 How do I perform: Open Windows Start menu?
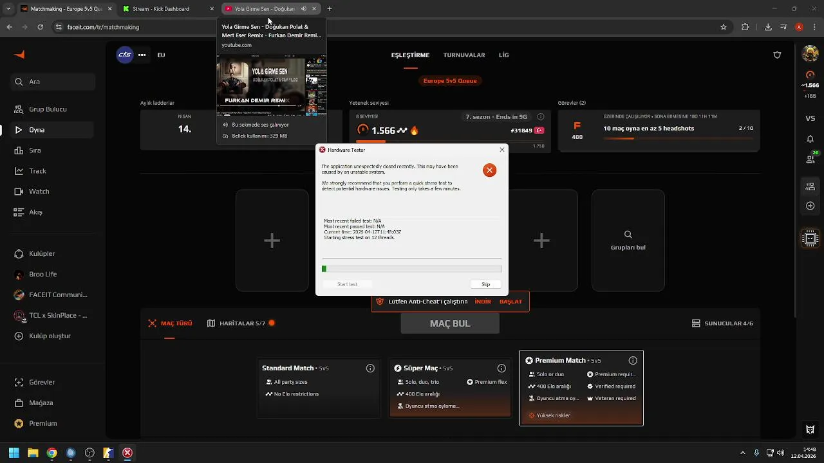(x=14, y=453)
